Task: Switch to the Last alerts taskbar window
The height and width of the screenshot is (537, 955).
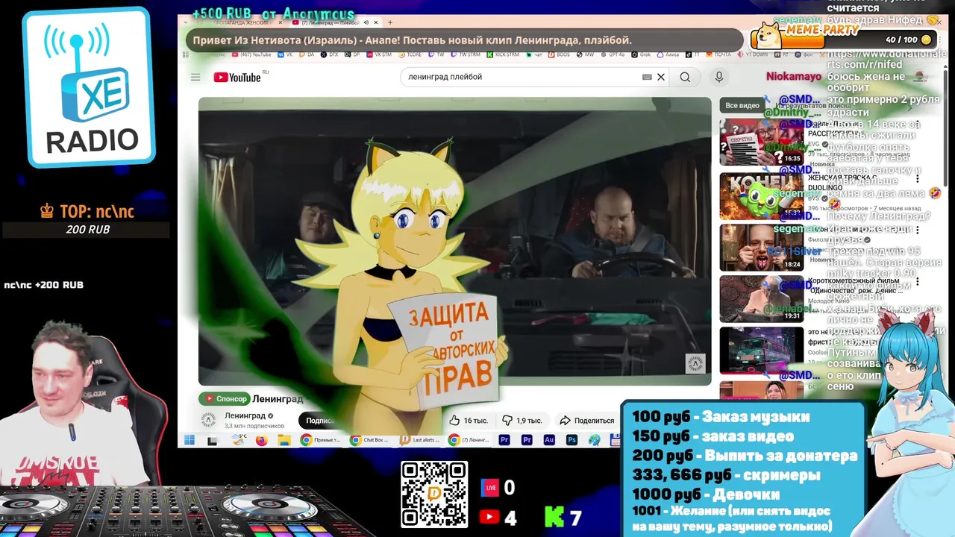Action: point(420,440)
